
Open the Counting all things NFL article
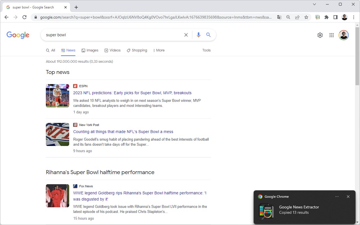click(123, 132)
